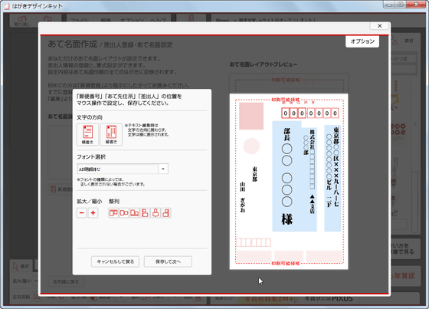Align right edges icon in 整列

(165, 213)
